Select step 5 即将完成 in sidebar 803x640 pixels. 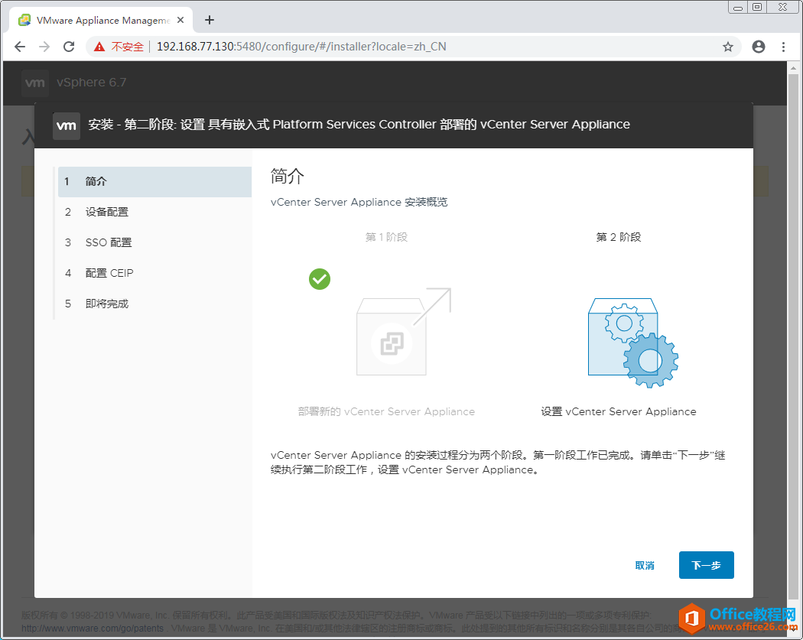pos(154,304)
